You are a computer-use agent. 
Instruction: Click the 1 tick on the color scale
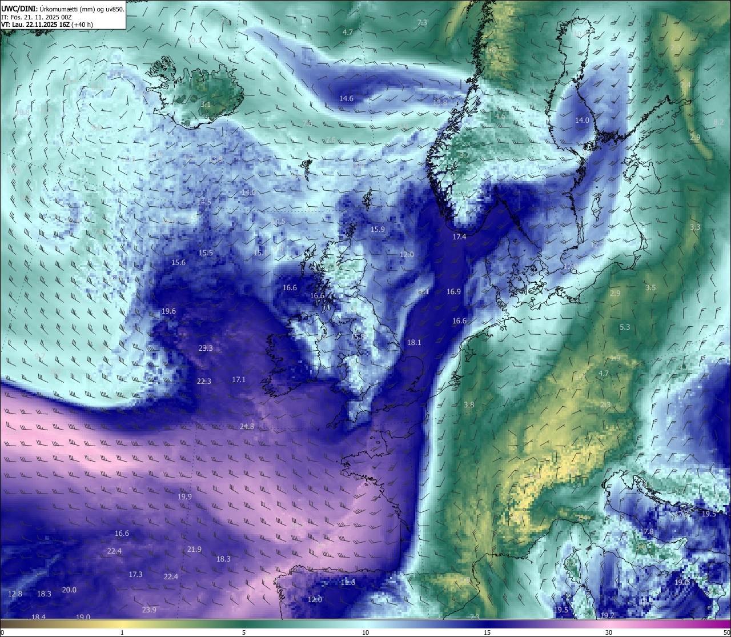coord(122,632)
